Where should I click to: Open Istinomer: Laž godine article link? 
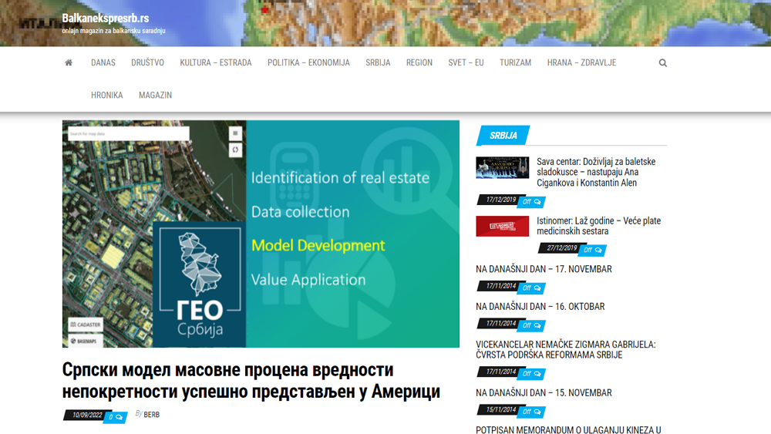(598, 226)
